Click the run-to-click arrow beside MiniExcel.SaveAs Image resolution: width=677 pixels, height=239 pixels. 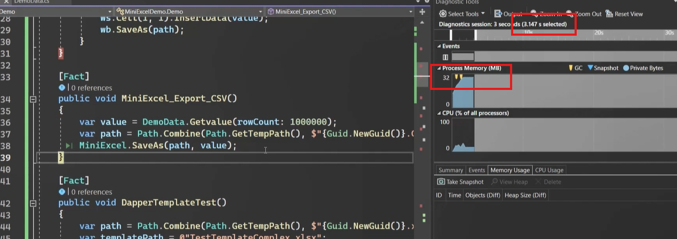(x=69, y=146)
